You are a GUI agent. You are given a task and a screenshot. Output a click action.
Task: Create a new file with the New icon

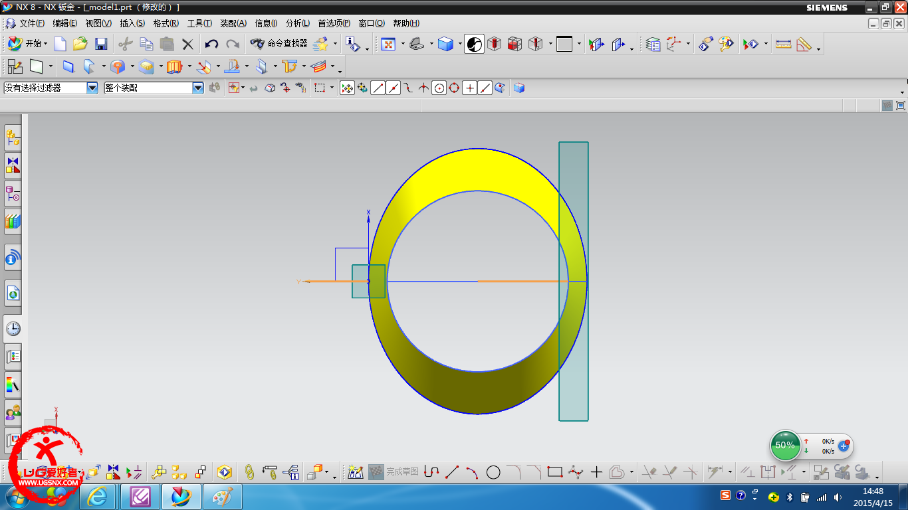tap(60, 44)
